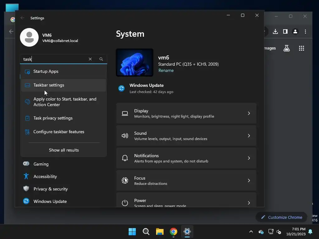Image resolution: width=319 pixels, height=239 pixels.
Task: Click the Windows Update sync icon in System
Action: pyautogui.click(x=121, y=88)
